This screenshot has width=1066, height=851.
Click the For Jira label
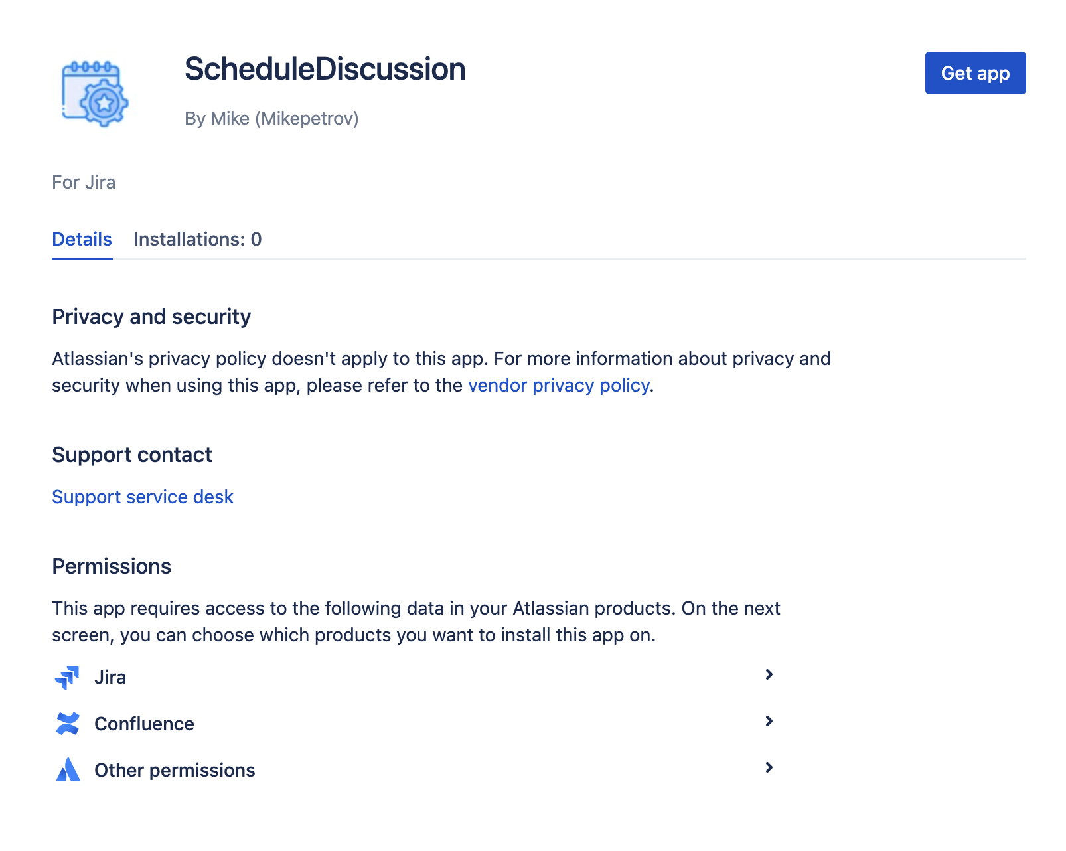pyautogui.click(x=84, y=183)
